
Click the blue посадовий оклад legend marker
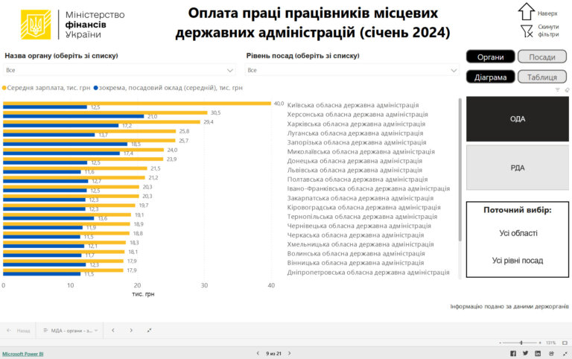(x=96, y=88)
